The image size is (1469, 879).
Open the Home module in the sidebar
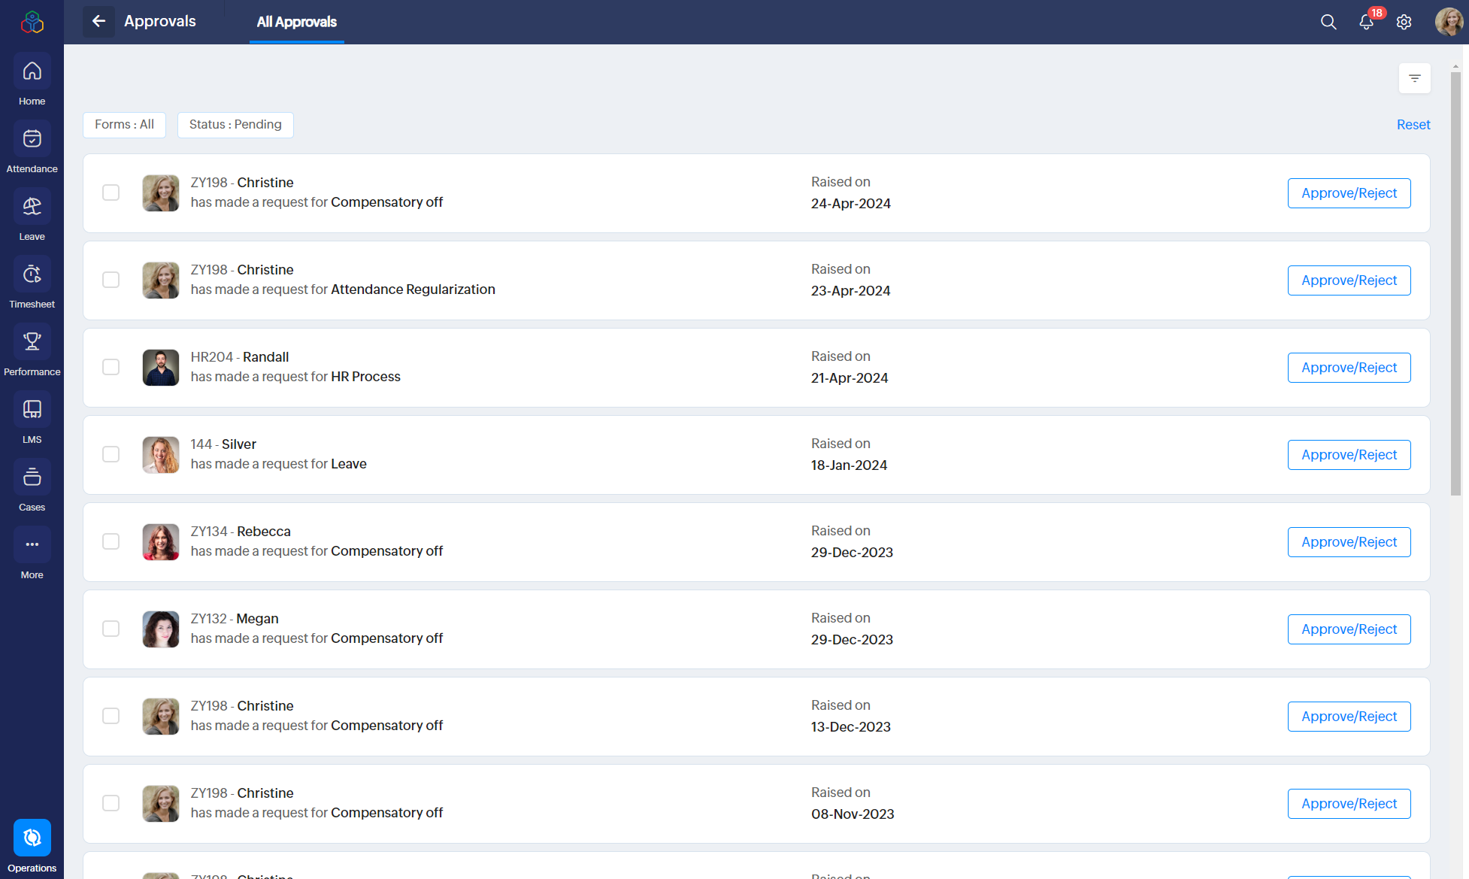(x=32, y=71)
